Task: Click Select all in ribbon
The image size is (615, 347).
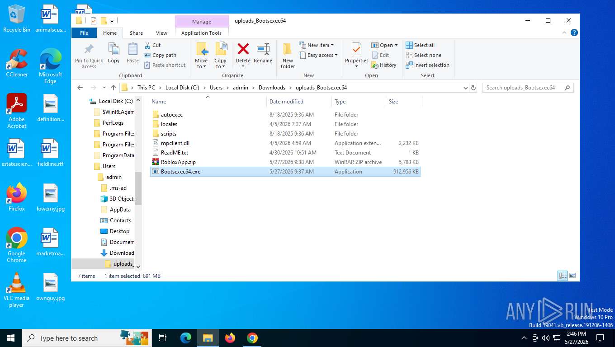Action: [x=420, y=45]
